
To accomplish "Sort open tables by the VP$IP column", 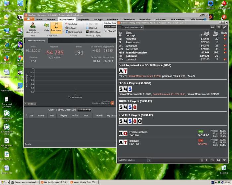I will (x=75, y=116).
